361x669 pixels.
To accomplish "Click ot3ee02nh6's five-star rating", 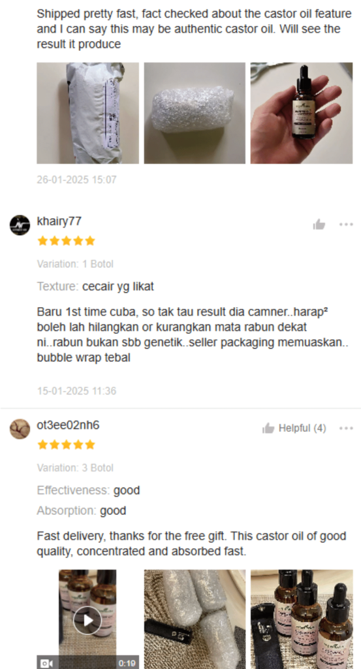I will coord(66,445).
